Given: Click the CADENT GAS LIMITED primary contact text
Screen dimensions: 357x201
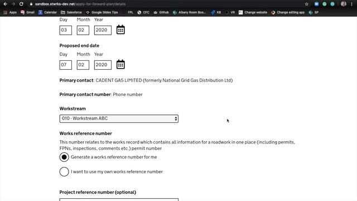Looking at the screenshot, I should [164, 80].
